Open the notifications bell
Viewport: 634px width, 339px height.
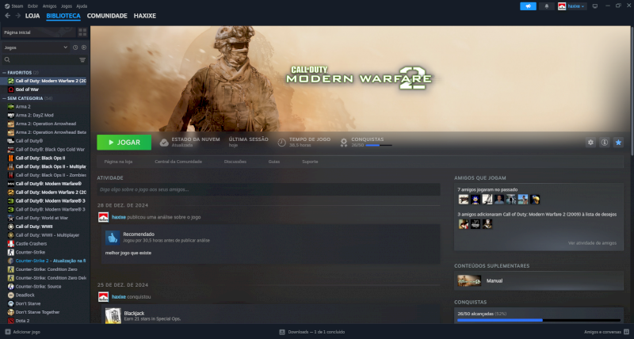point(547,6)
